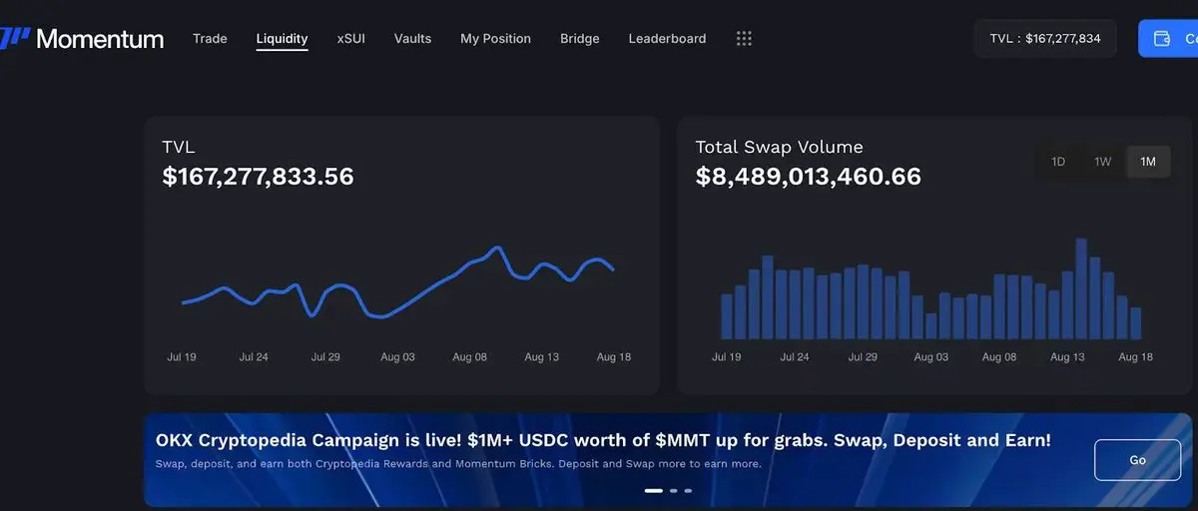View the Leaderboard page
The width and height of the screenshot is (1198, 511).
pos(667,39)
